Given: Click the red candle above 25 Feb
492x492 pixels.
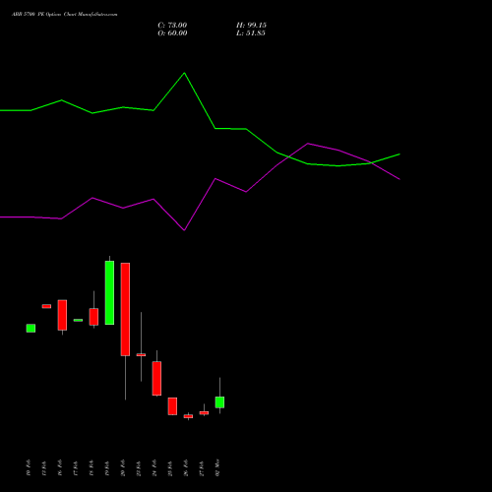Looking at the screenshot, I should (172, 406).
